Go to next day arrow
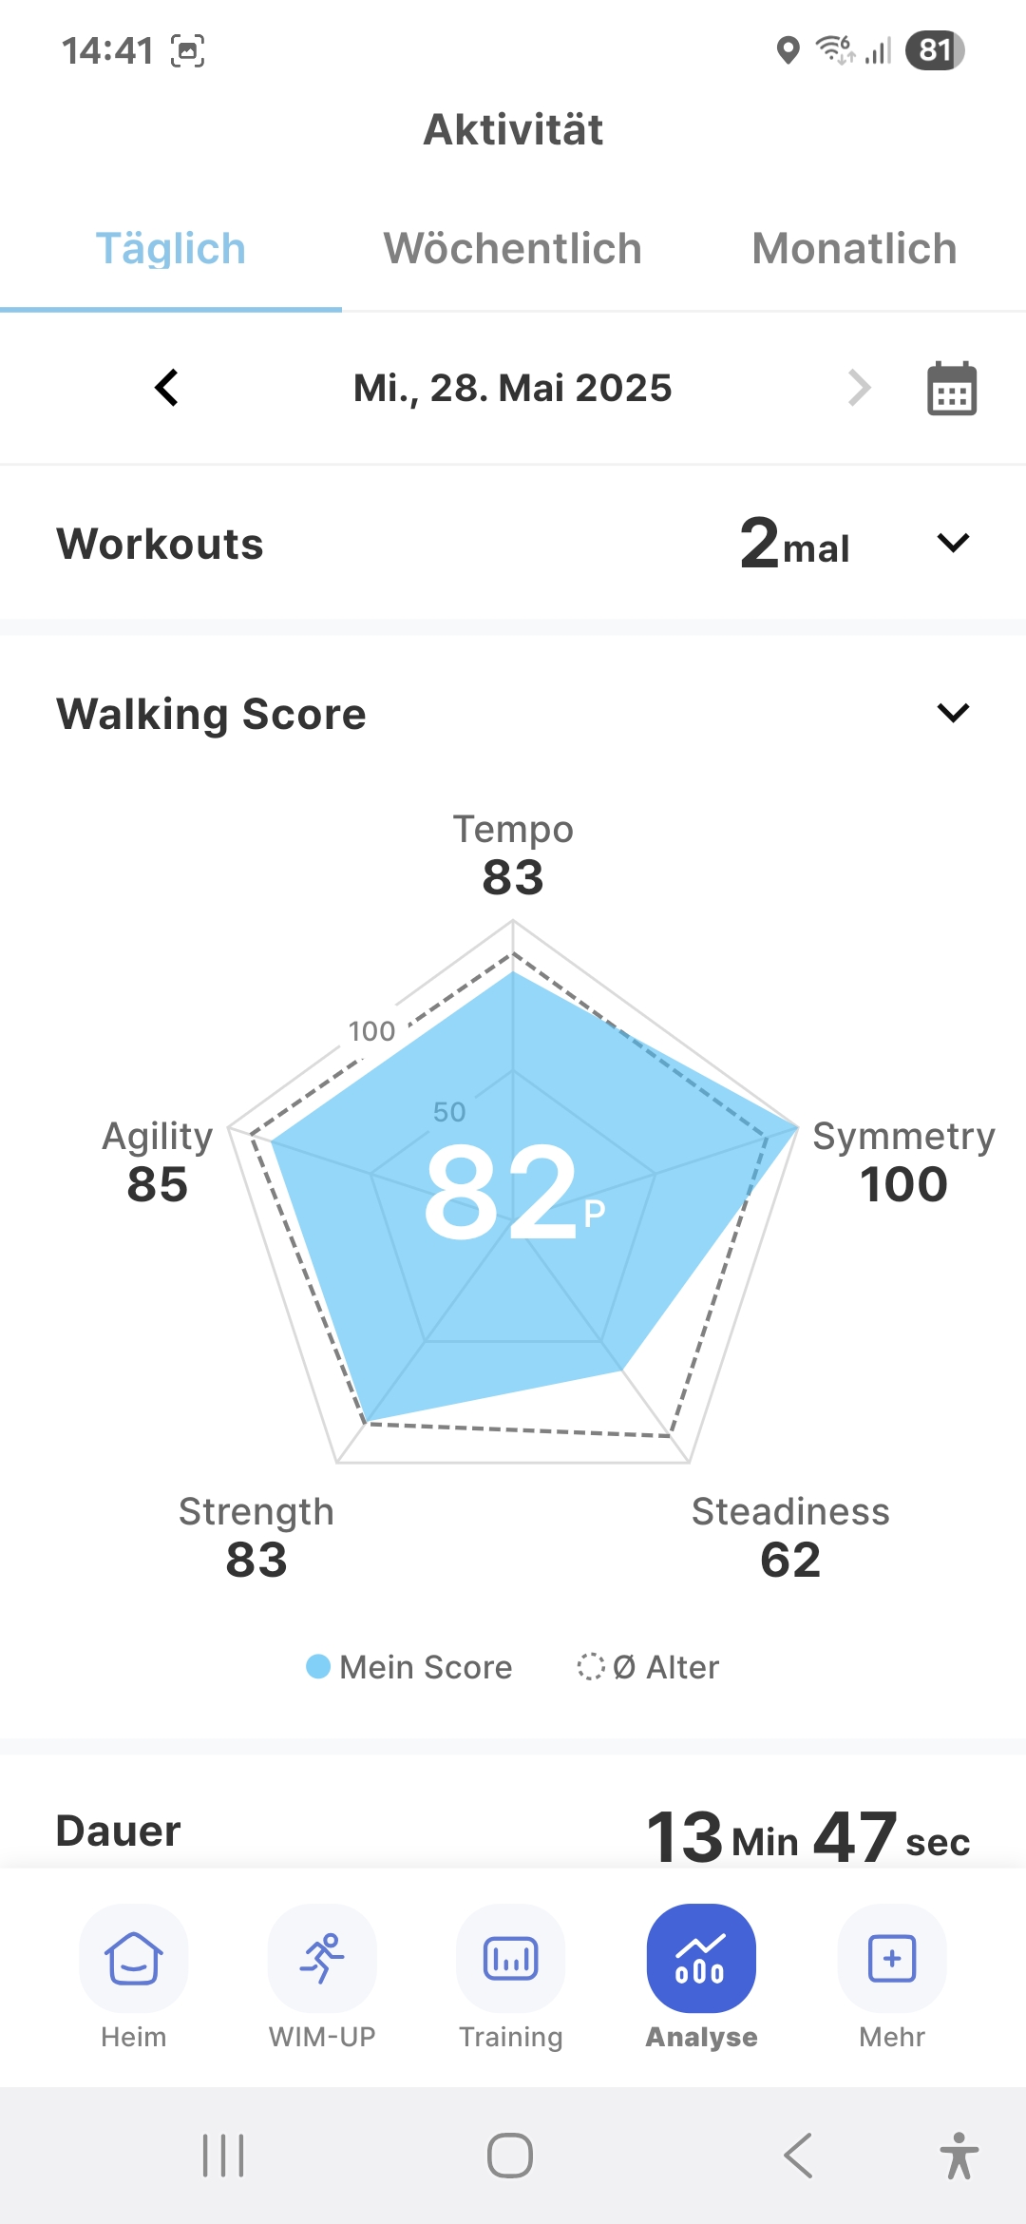The height and width of the screenshot is (2224, 1026). pyautogui.click(x=859, y=388)
